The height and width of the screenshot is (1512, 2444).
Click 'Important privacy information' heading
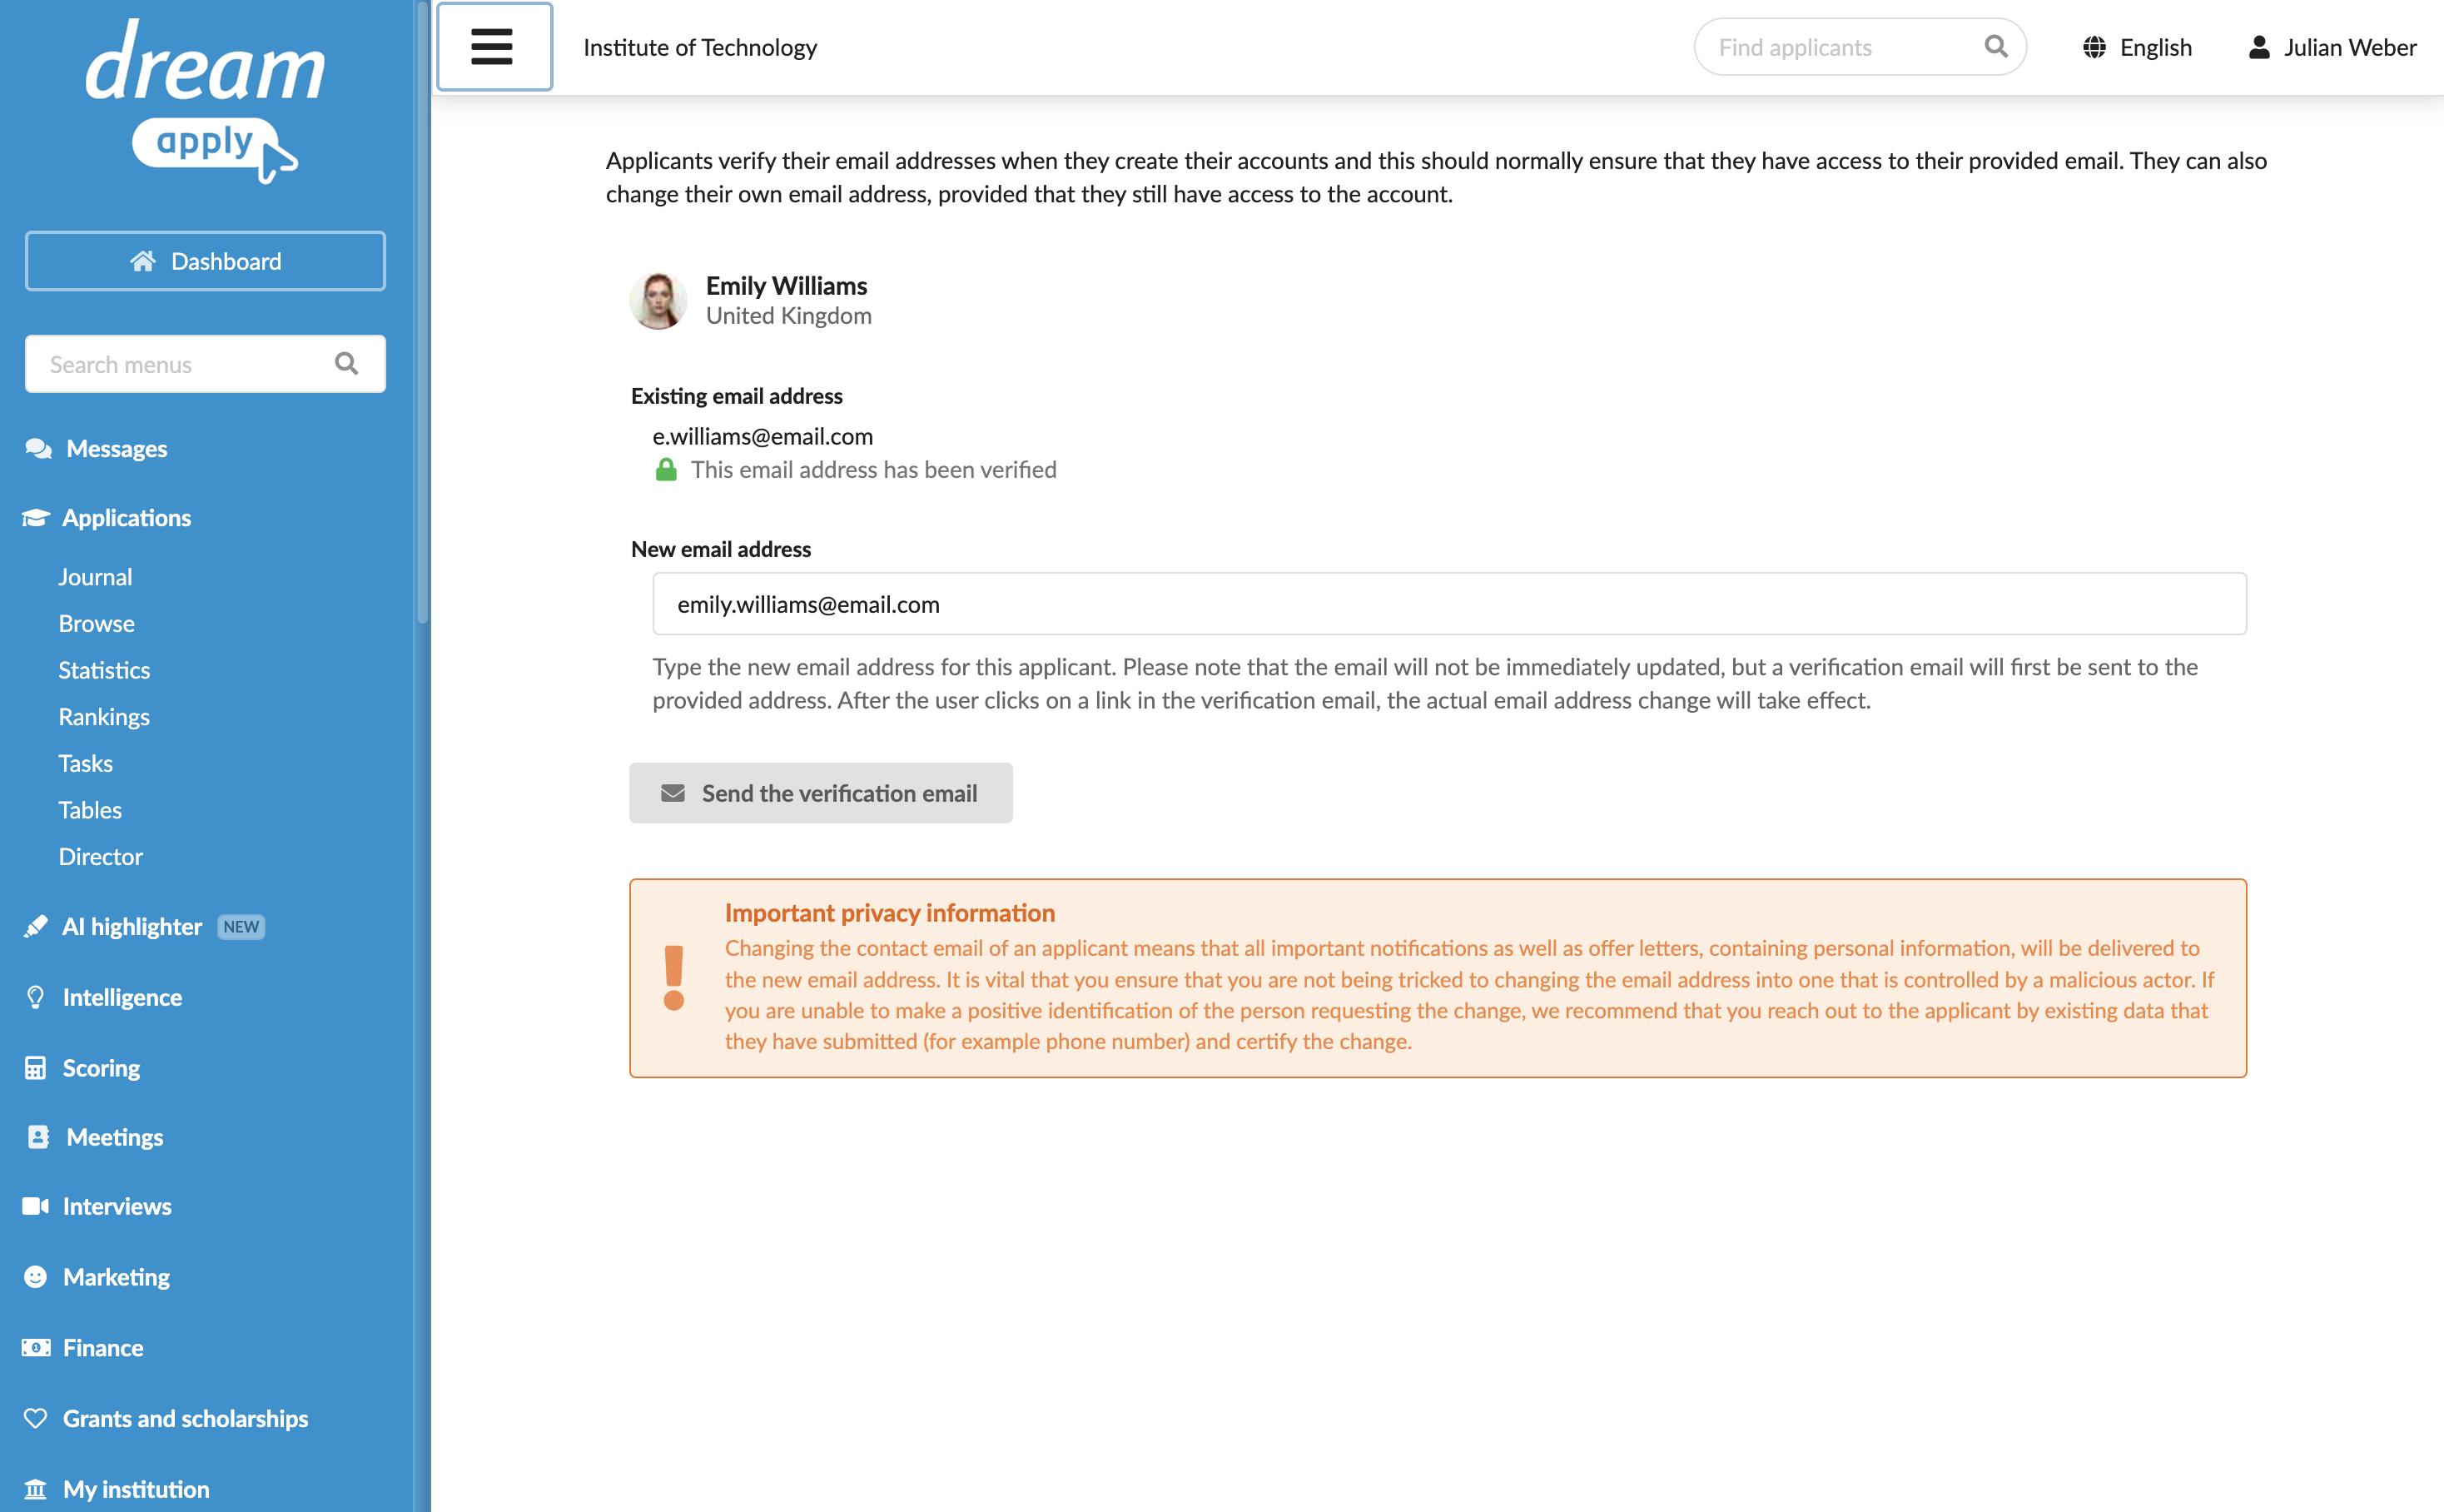[x=890, y=912]
